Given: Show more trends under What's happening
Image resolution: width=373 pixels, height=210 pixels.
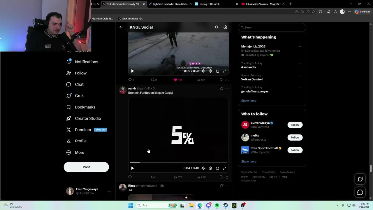Looking at the screenshot, I should (x=249, y=101).
